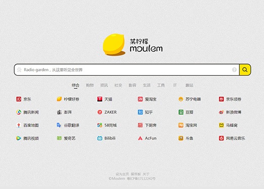This screenshot has height=189, width=264.
Task: Open the 新浪微博 Weibo icon link
Action: tap(230, 112)
